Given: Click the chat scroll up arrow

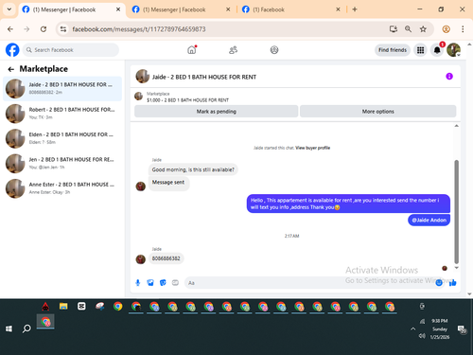Looking at the screenshot, I should point(456,126).
